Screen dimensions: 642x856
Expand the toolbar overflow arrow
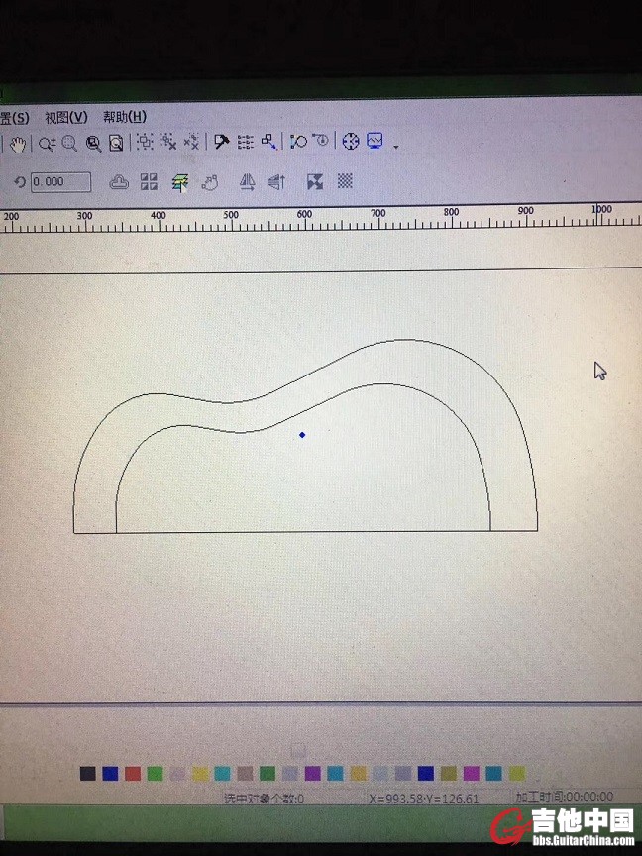tap(396, 147)
